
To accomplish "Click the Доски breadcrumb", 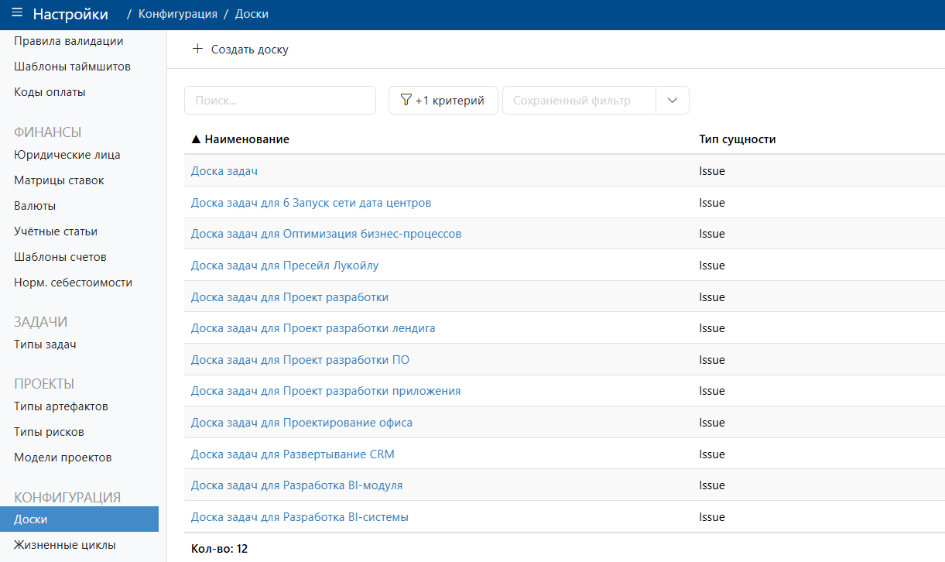I will [x=252, y=14].
